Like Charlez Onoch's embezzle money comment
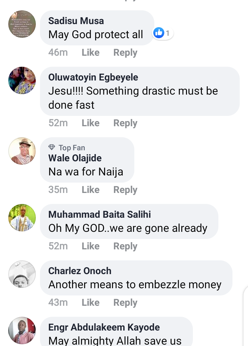 click(x=91, y=303)
